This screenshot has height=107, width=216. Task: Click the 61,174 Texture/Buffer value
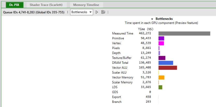click(x=146, y=58)
